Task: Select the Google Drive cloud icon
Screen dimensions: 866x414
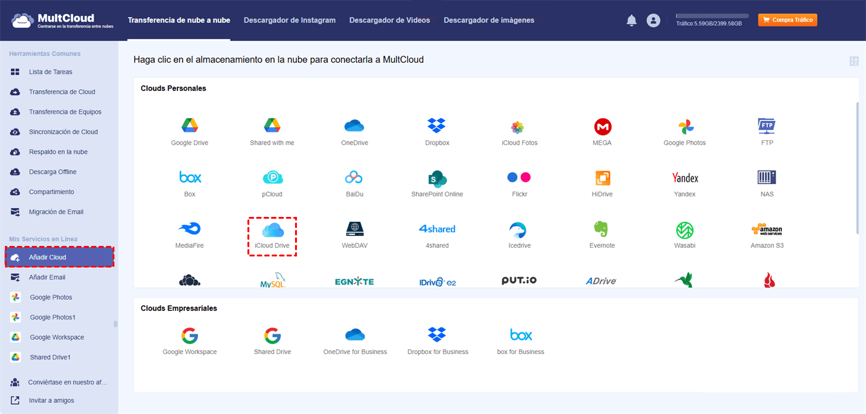Action: click(x=189, y=126)
